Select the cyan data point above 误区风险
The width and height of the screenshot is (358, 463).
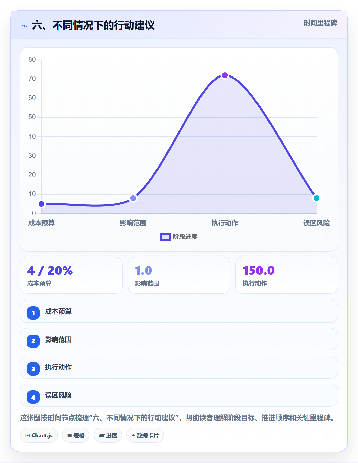tap(316, 198)
